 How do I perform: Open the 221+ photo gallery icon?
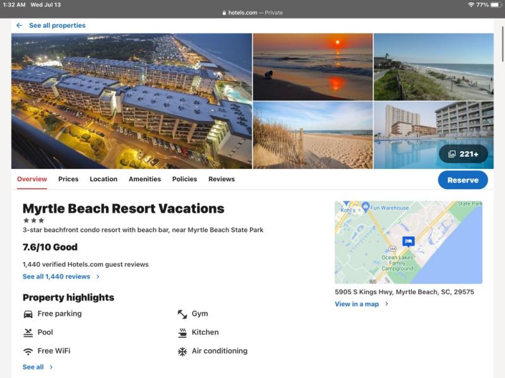point(452,154)
